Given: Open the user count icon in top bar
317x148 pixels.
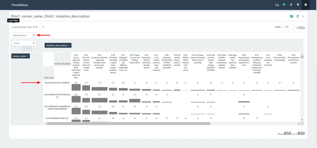Looking at the screenshot, I should point(277,5).
